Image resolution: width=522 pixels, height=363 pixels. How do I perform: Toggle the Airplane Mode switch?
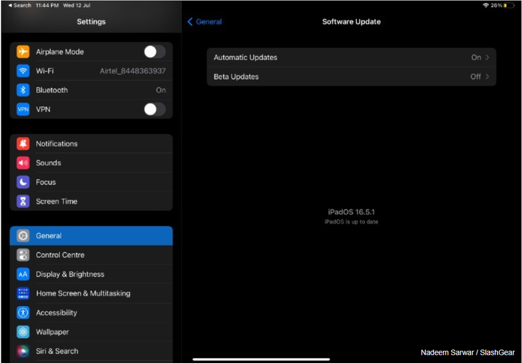pyautogui.click(x=155, y=52)
